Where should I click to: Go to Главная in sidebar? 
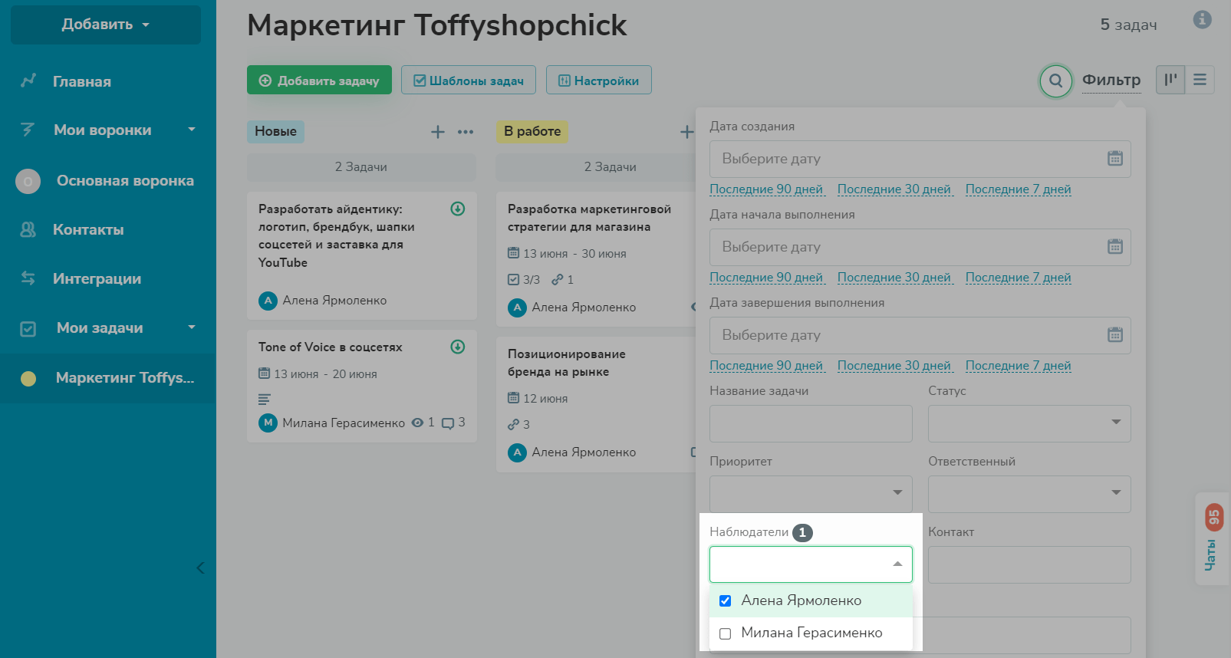point(82,81)
